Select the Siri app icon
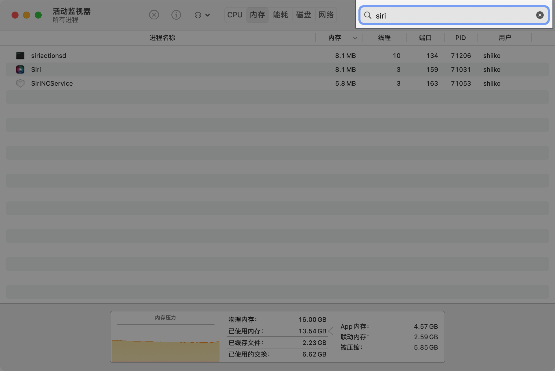This screenshot has width=555, height=371. (20, 69)
